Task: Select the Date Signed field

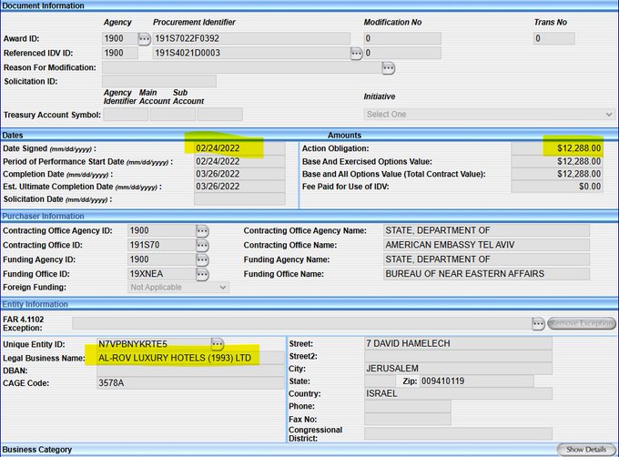Action: [229, 148]
